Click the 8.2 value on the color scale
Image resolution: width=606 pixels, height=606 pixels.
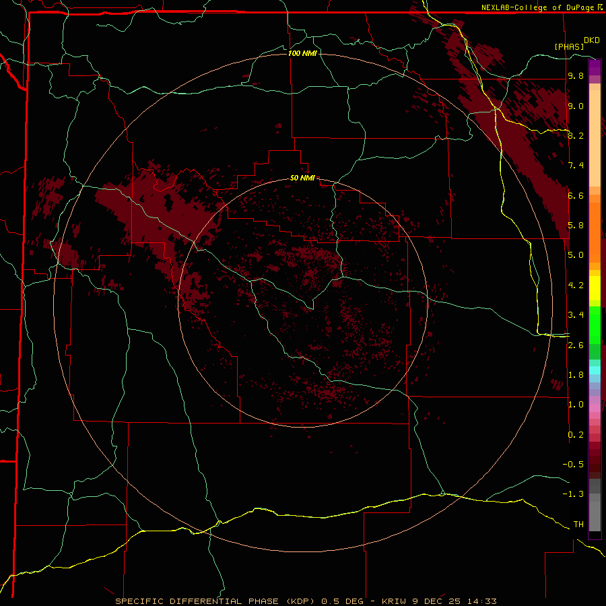tap(576, 135)
